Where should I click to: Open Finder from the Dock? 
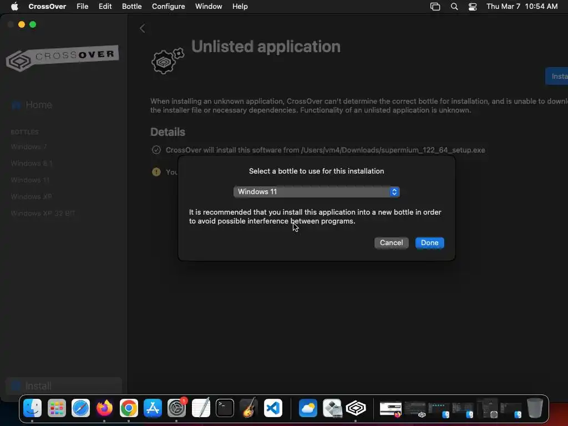(x=33, y=408)
